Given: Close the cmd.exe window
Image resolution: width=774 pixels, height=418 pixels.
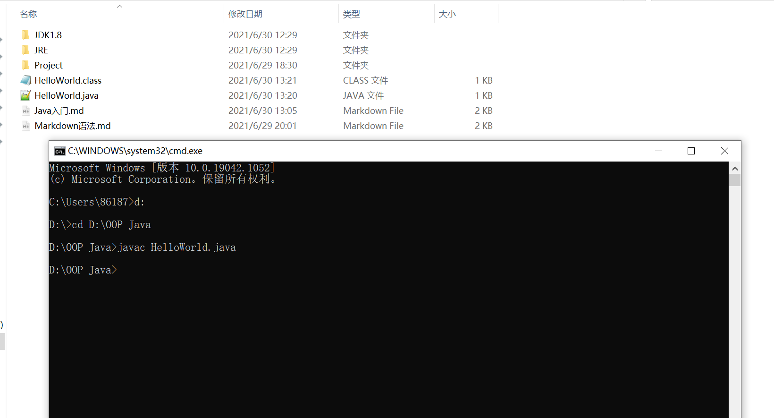Looking at the screenshot, I should (x=724, y=151).
